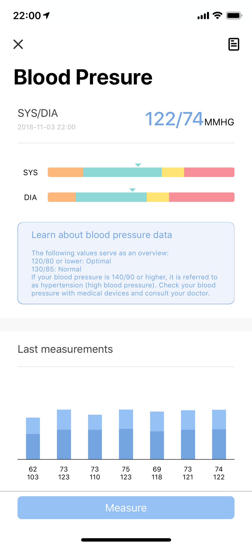Tap the SYS triangle marker indicator
The width and height of the screenshot is (252, 547).
pyautogui.click(x=138, y=165)
